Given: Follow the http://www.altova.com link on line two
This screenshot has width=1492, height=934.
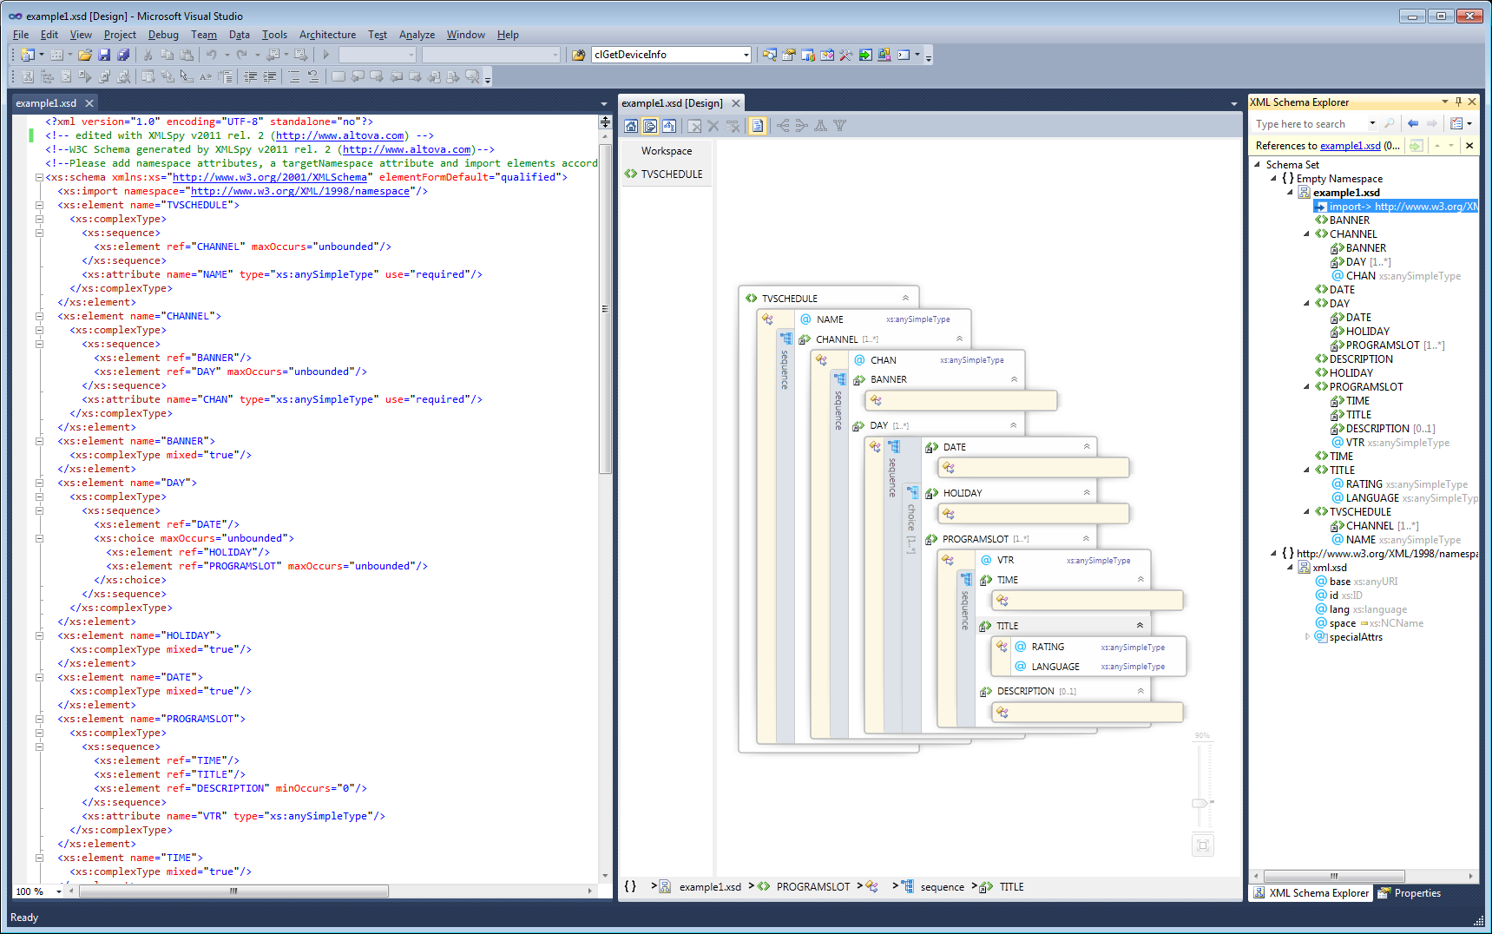Looking at the screenshot, I should 339,135.
